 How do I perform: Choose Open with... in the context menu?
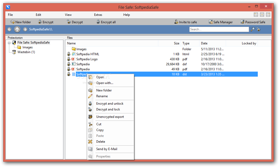coord(111,83)
